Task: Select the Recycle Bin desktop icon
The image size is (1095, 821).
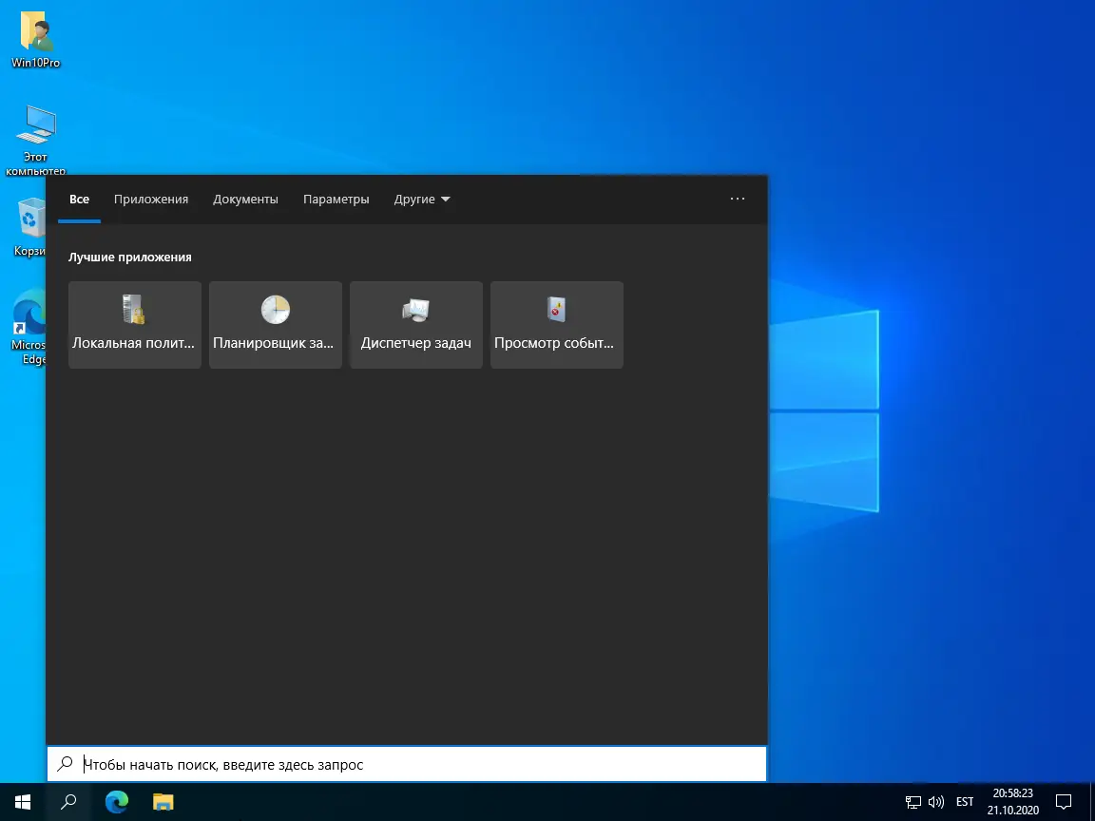Action: [x=29, y=227]
